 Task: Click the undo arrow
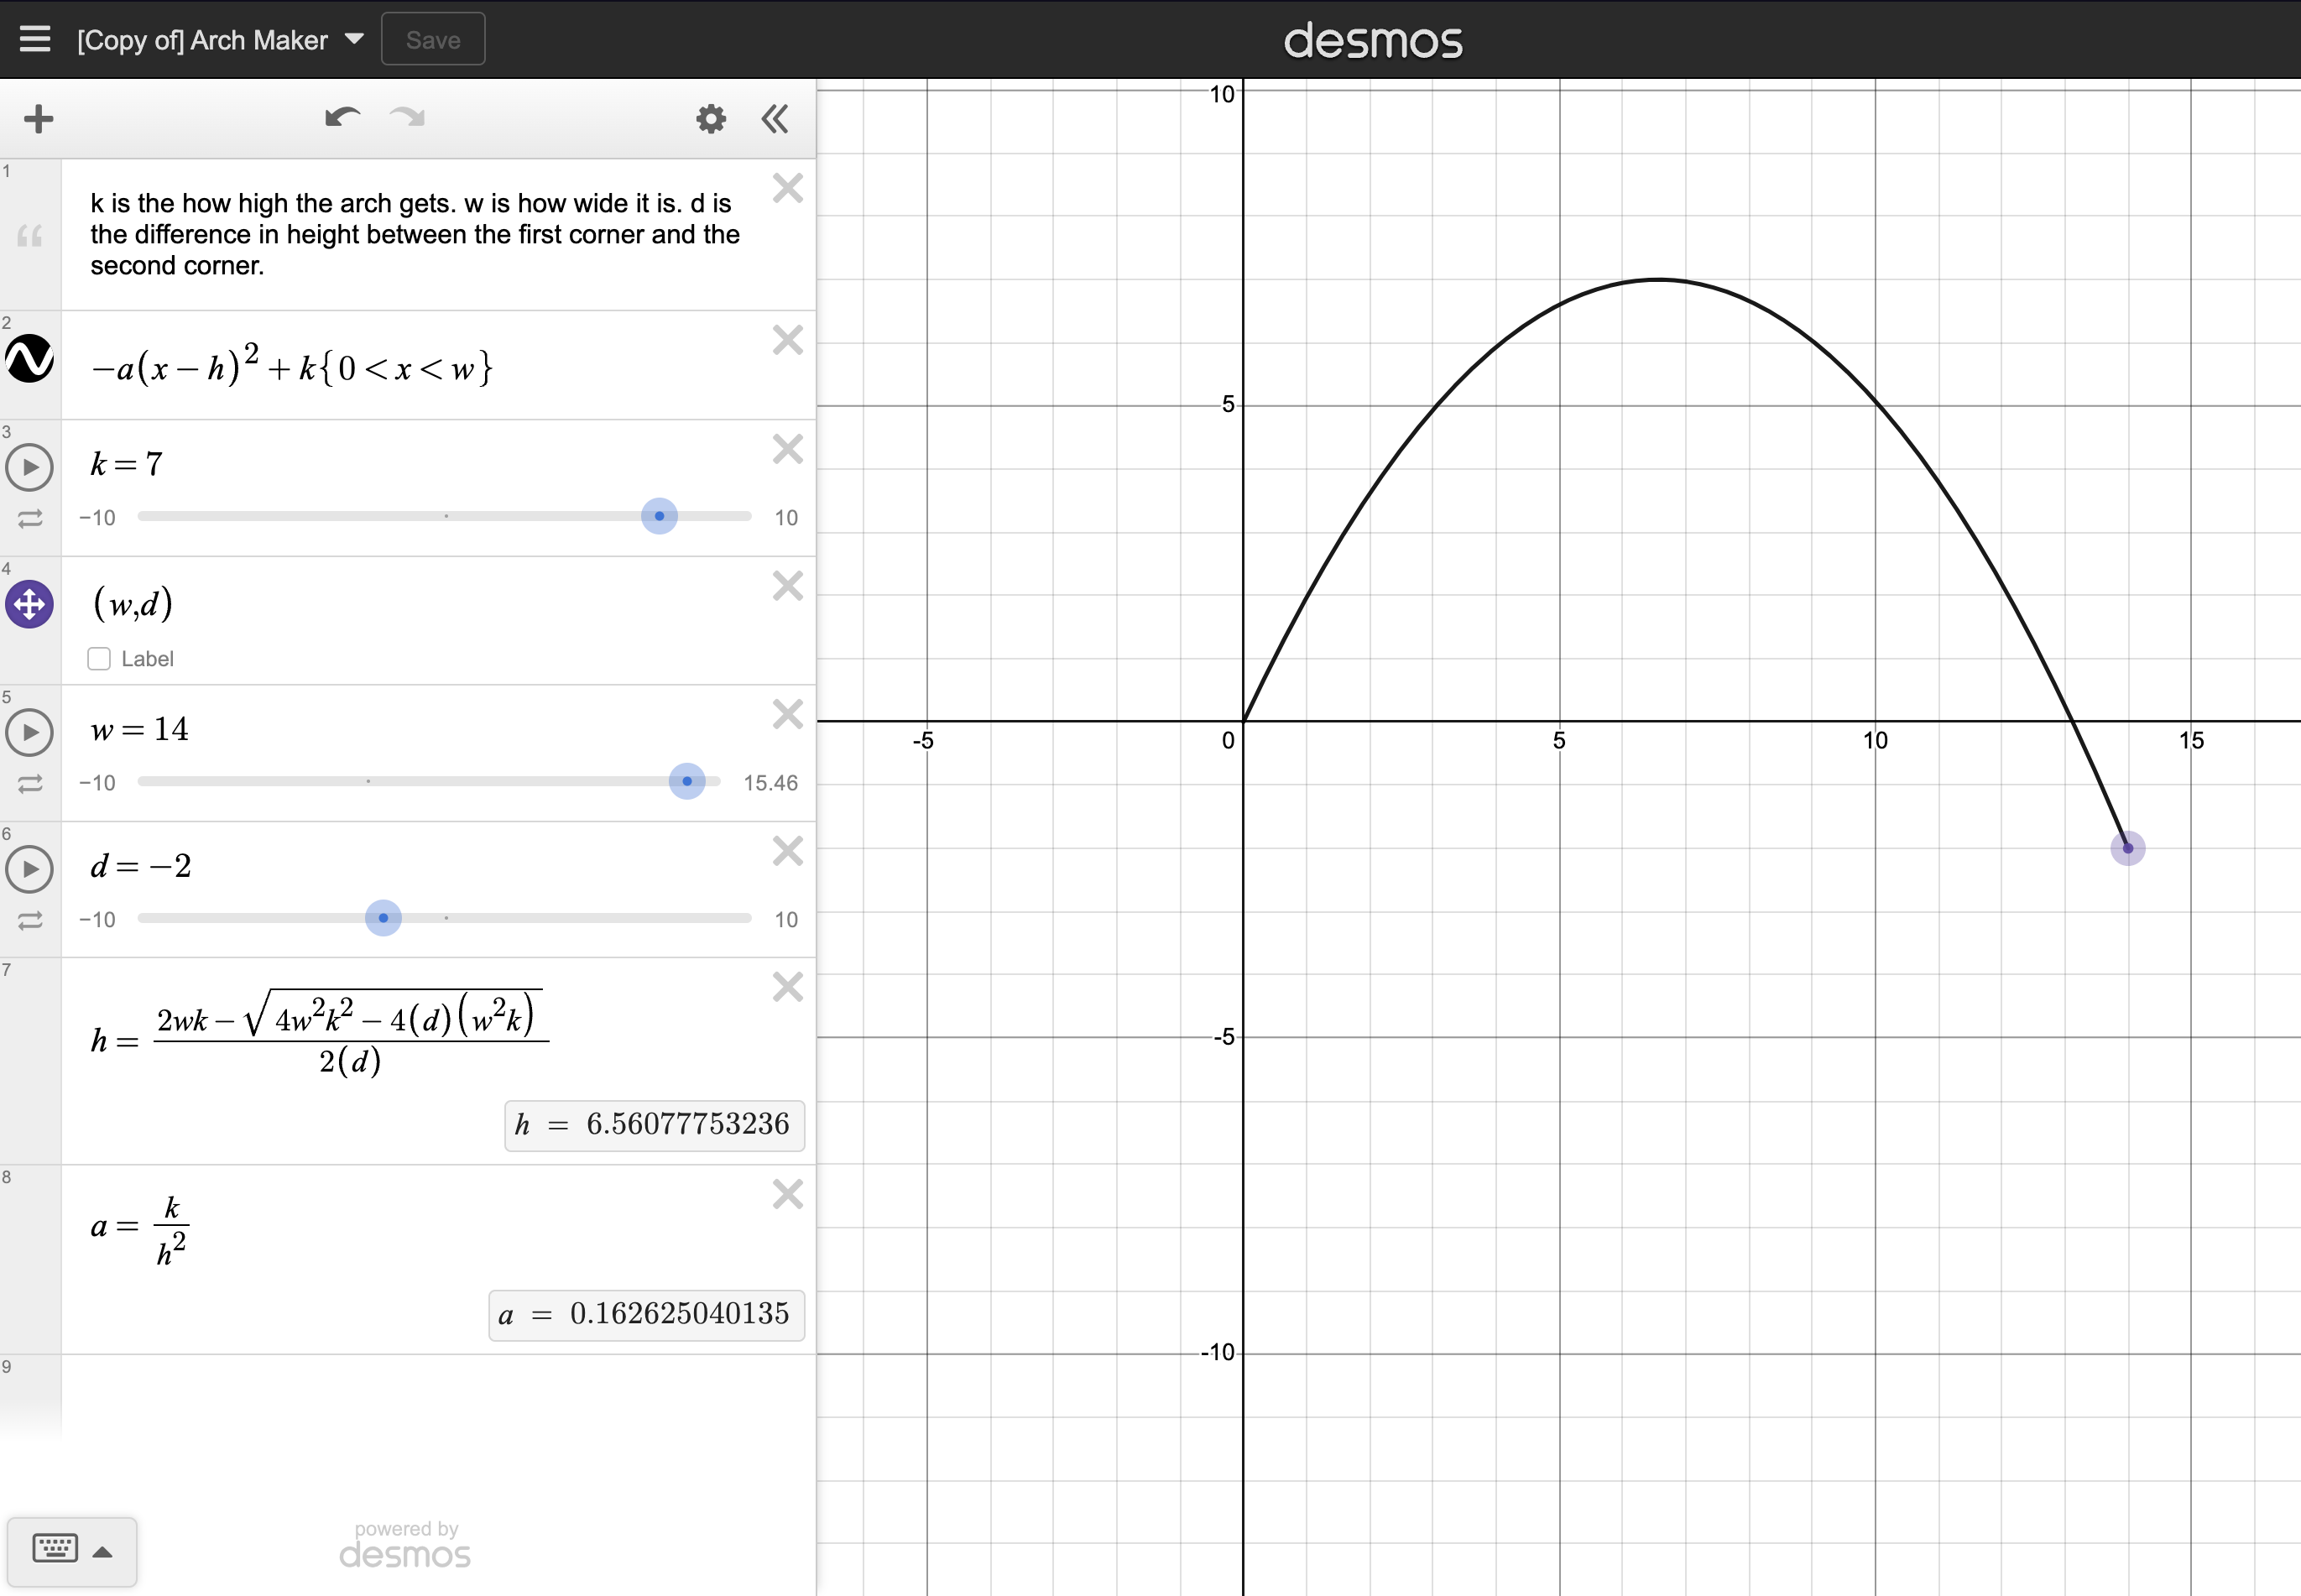click(x=340, y=118)
